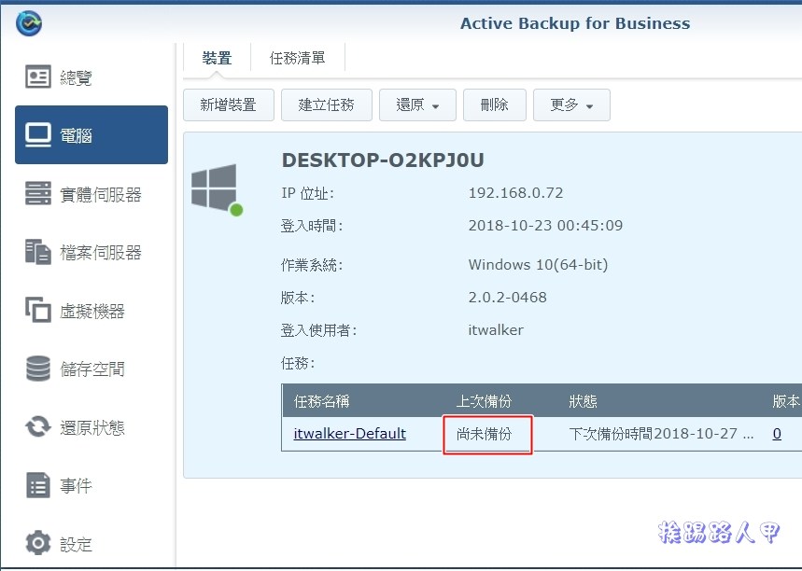Open 檔案伺服器 file server icon
Viewport: 802px width, 571px height.
click(38, 252)
